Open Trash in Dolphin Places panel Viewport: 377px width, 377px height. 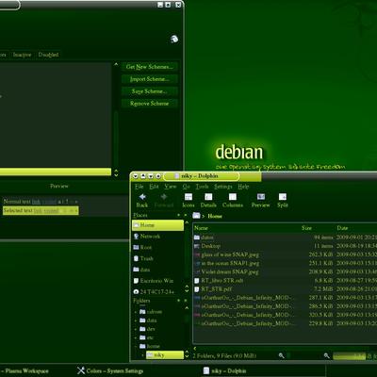[157, 258]
